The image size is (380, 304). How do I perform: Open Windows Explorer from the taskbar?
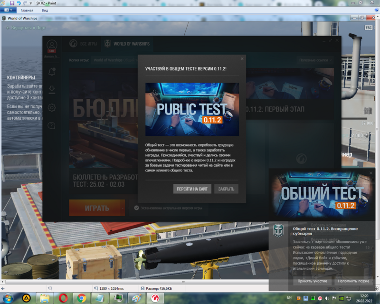(45, 298)
